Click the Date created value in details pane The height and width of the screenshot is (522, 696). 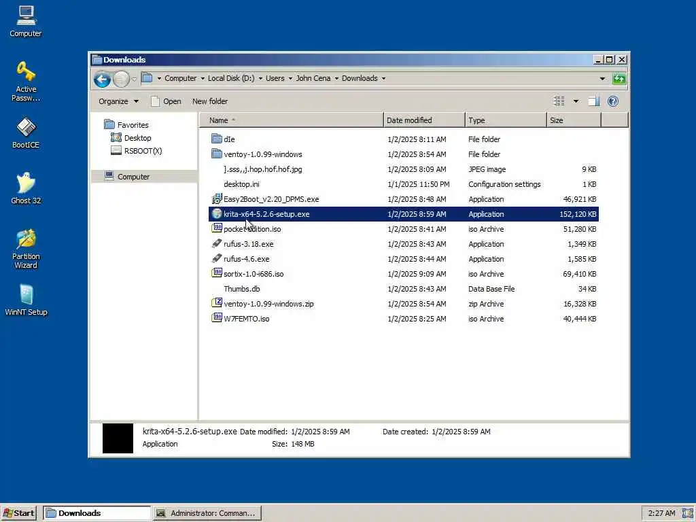[x=461, y=432]
